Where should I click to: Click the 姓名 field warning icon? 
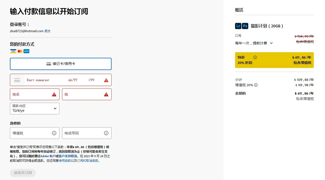pyautogui.click(x=54, y=94)
